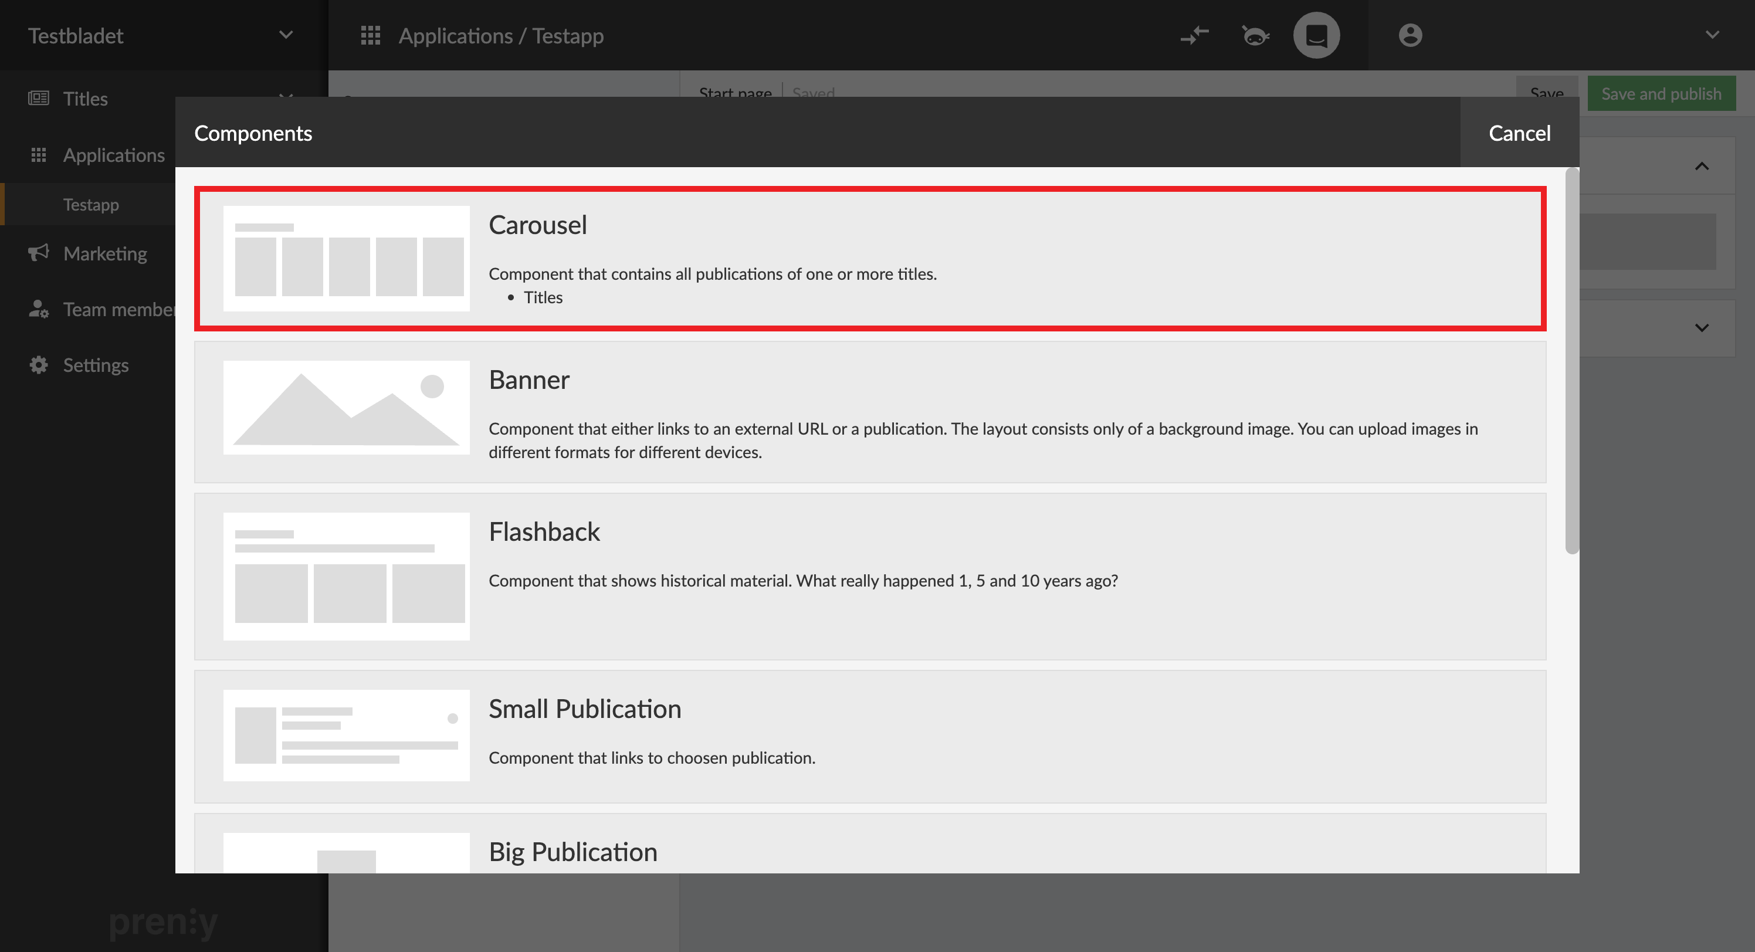Open the Applications sidebar menu item

coord(114,155)
